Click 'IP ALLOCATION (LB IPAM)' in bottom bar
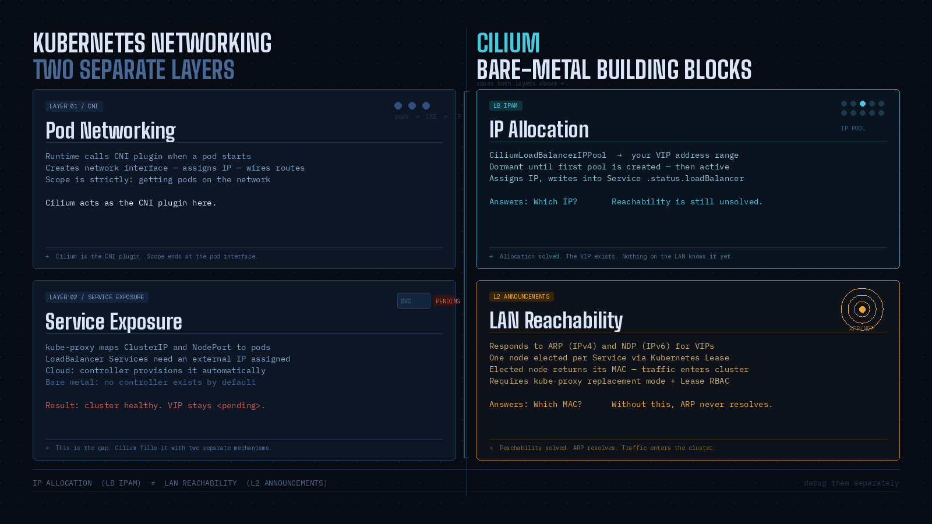 pyautogui.click(x=87, y=483)
